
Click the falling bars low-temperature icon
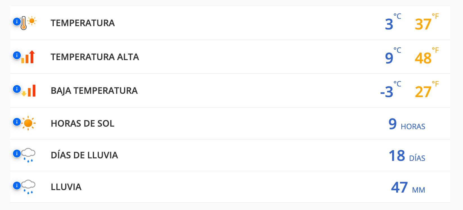(x=29, y=91)
